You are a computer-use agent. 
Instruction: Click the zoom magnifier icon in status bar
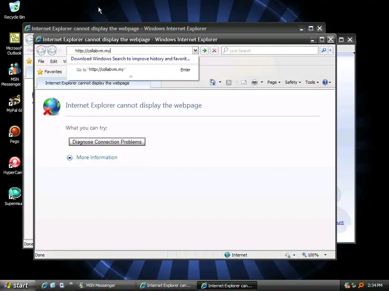coord(304,255)
